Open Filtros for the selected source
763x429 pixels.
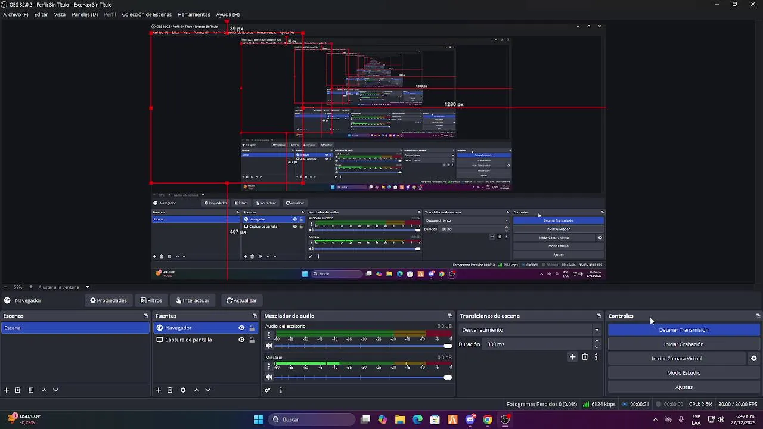click(x=151, y=300)
